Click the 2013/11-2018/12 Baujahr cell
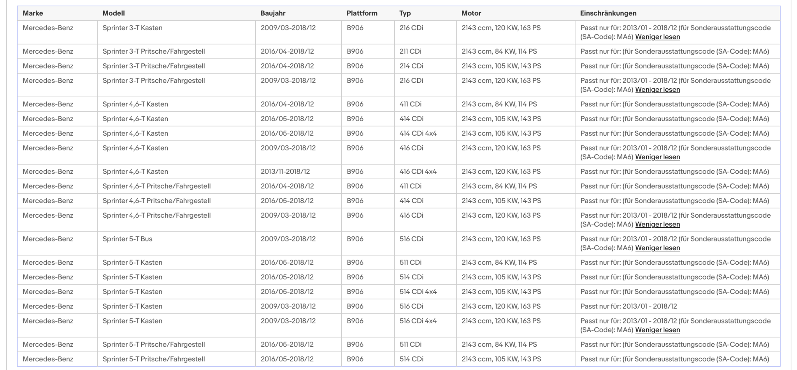Viewport: 797px width, 370px height. pos(285,171)
